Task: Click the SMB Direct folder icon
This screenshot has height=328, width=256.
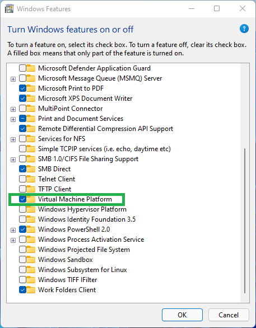Action: click(31, 169)
